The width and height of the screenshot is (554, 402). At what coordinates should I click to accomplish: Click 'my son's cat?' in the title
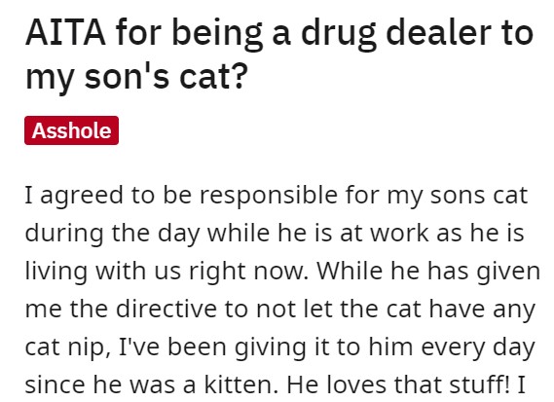(135, 77)
